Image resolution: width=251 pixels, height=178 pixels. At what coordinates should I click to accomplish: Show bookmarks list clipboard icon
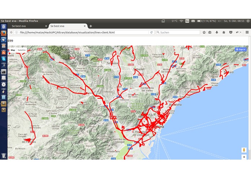point(210,32)
